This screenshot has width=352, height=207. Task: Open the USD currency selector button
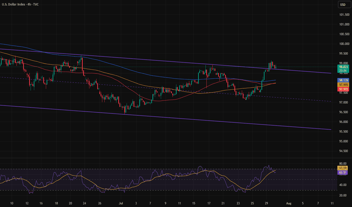point(344,5)
